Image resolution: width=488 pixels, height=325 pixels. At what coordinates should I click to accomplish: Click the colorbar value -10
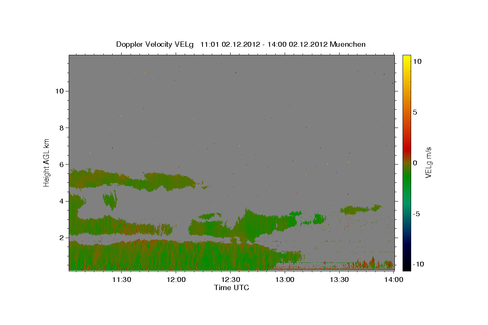pos(419,264)
